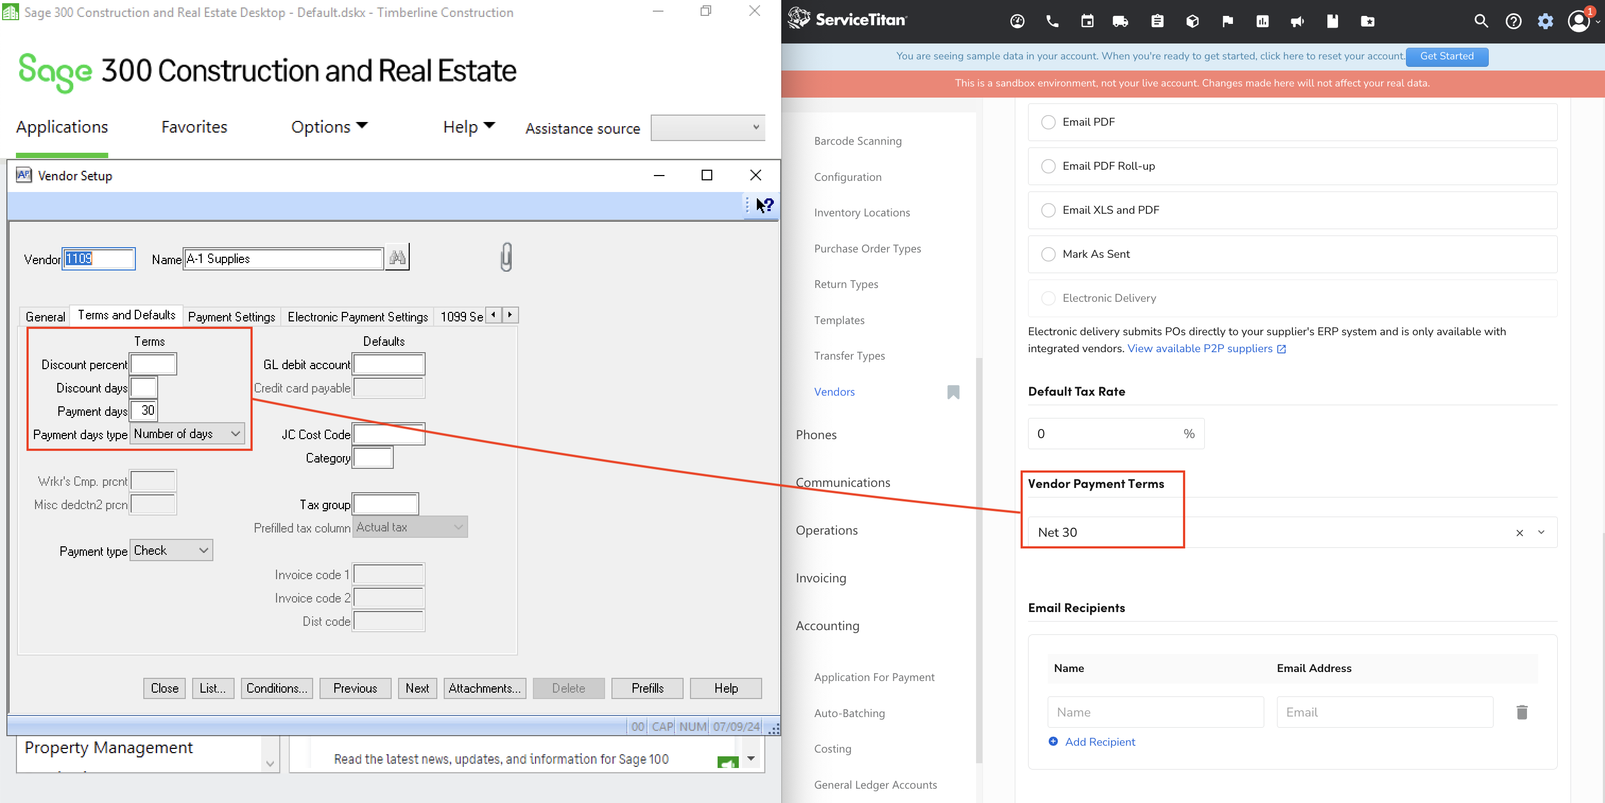Navigate to Purchase Order Types section
The image size is (1605, 803).
click(867, 248)
